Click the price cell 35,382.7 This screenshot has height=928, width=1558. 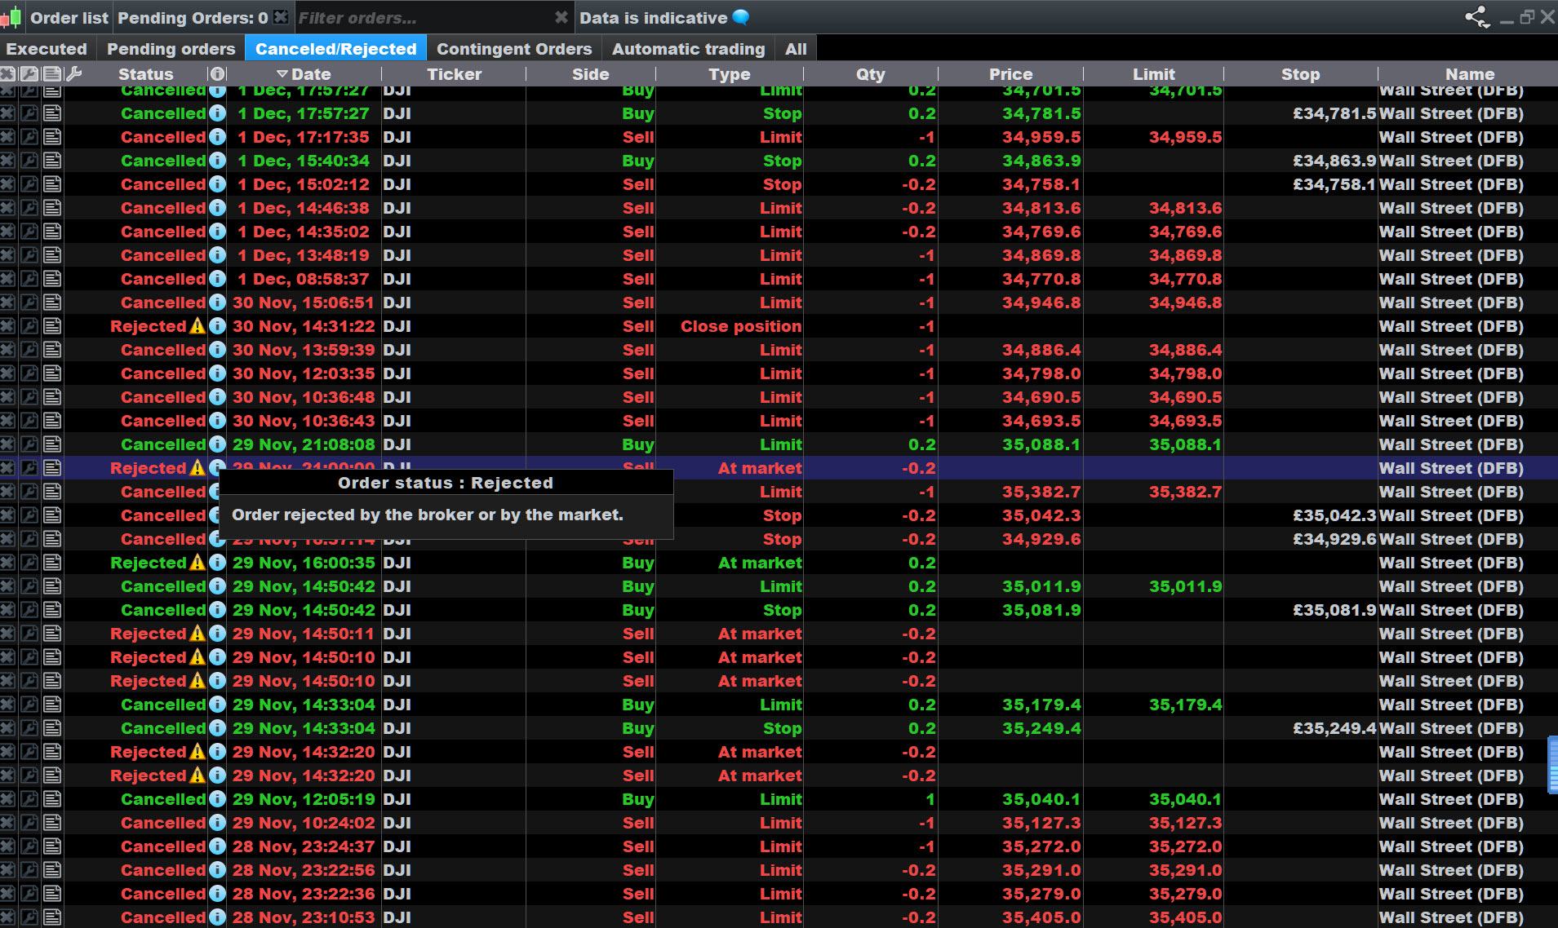pos(1041,492)
